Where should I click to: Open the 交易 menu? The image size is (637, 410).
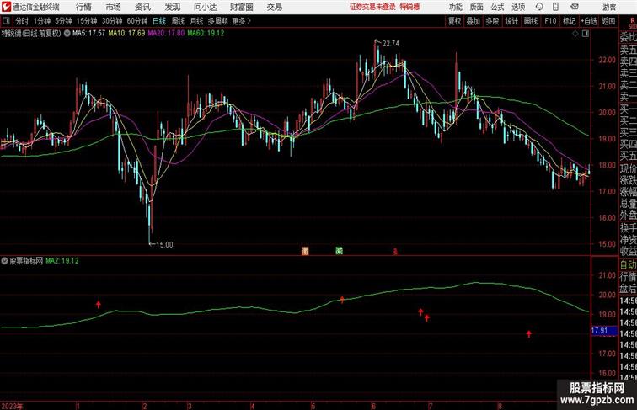(274, 7)
